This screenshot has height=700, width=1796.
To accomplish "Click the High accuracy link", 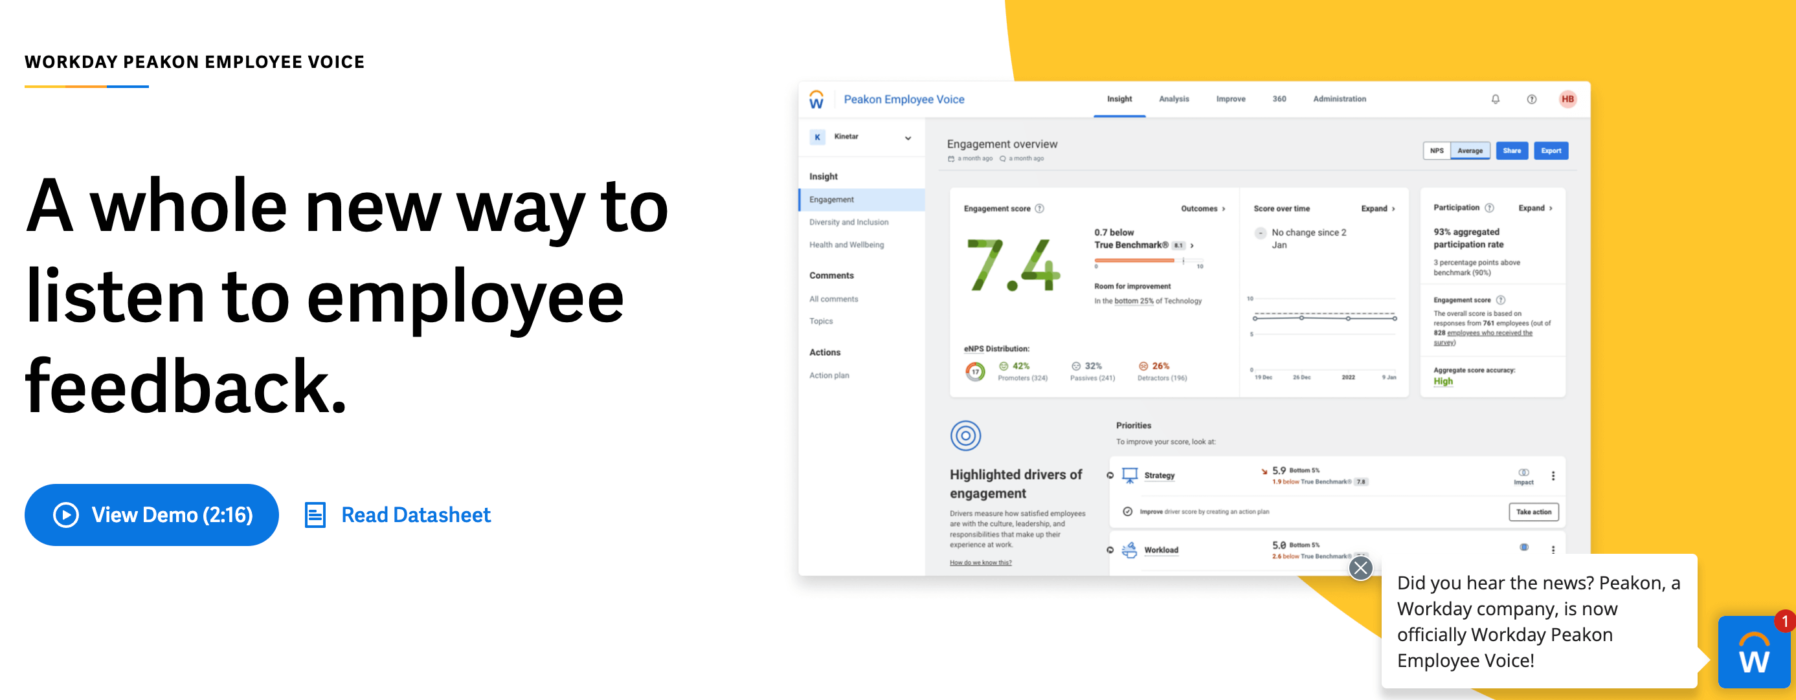I will click(x=1442, y=382).
